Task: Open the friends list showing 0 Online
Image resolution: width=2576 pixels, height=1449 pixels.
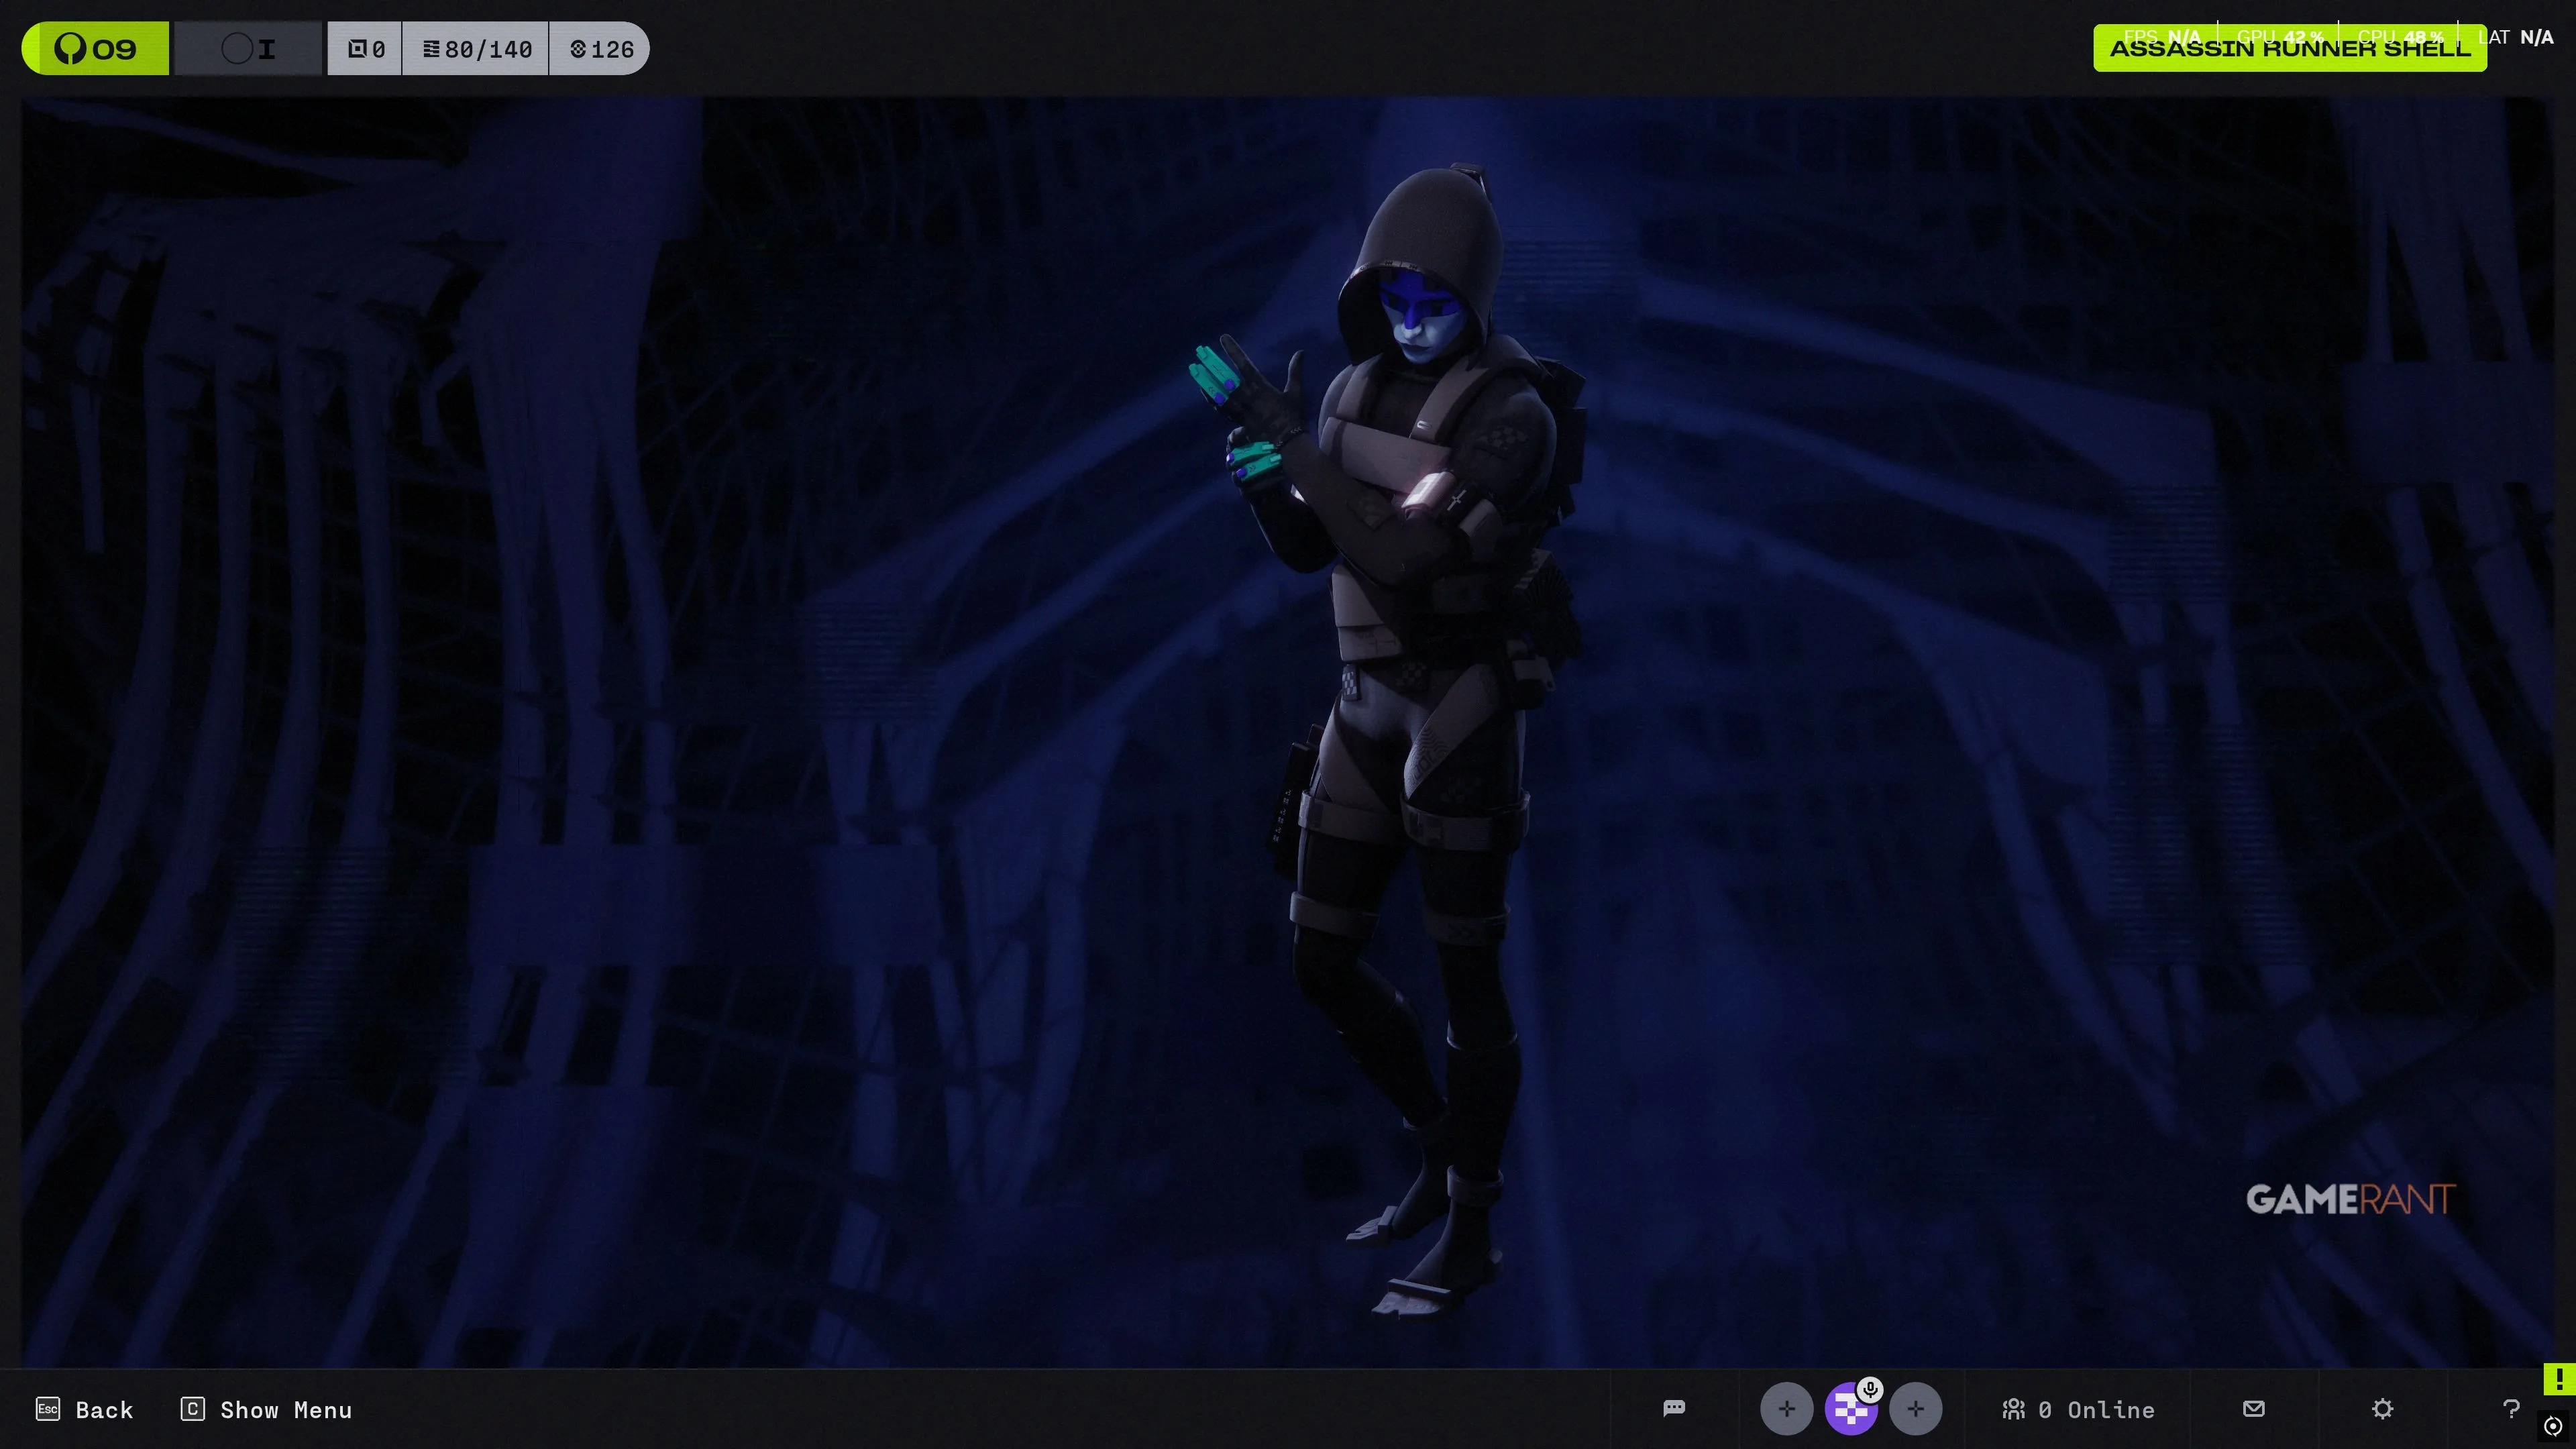Action: 2078,1409
